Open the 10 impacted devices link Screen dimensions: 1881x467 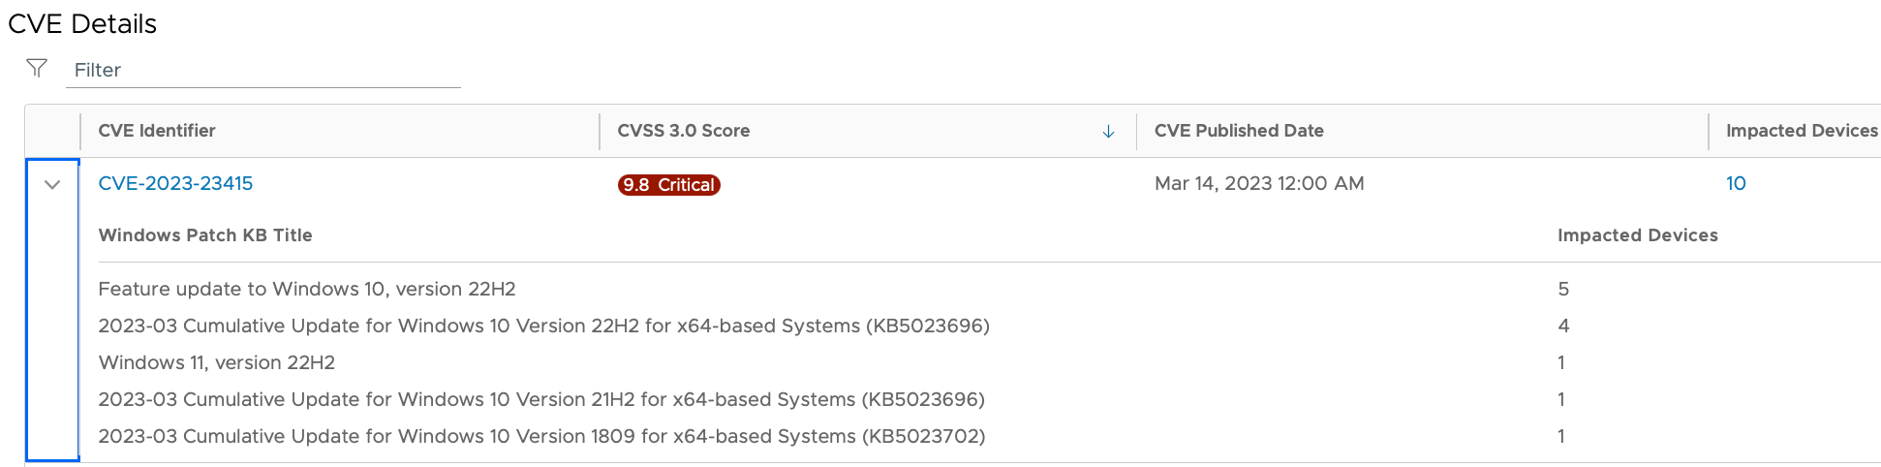tap(1735, 183)
